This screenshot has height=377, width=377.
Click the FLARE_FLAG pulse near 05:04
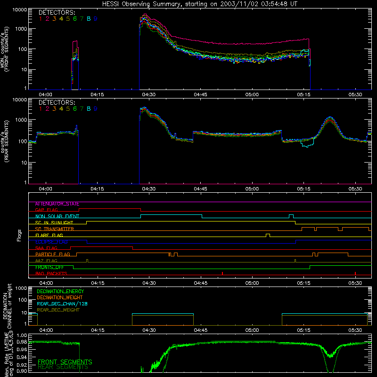point(268,235)
